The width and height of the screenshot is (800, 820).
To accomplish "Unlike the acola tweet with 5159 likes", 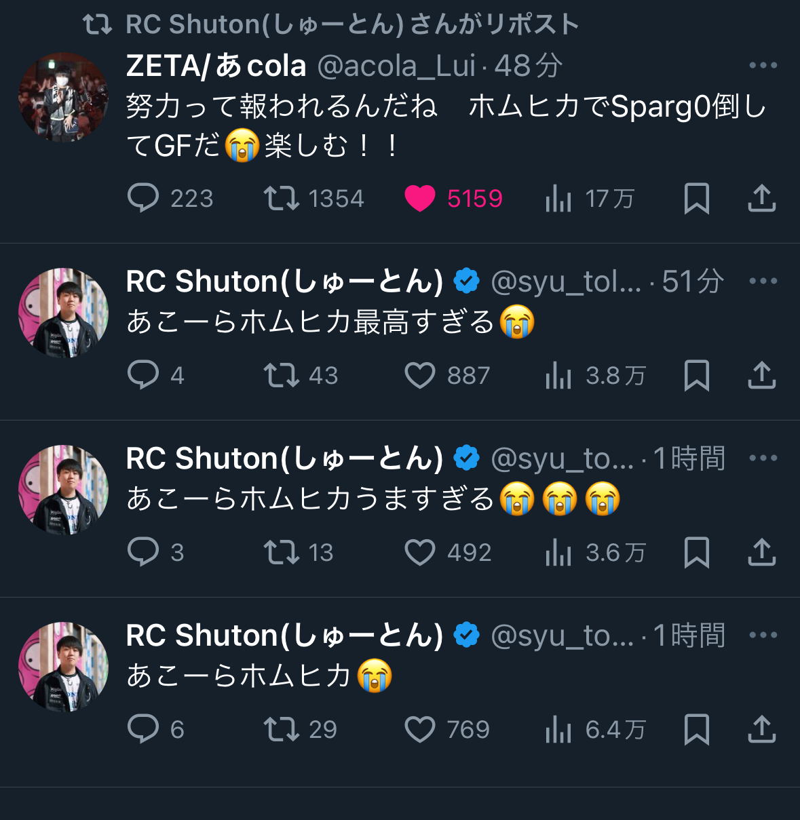I will coord(420,199).
